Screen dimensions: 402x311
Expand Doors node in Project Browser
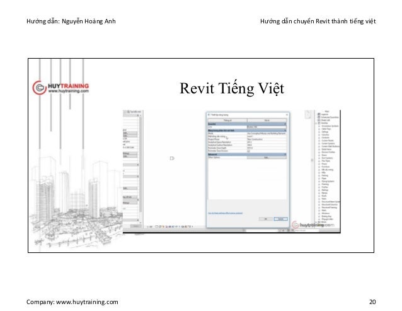[x=319, y=155]
